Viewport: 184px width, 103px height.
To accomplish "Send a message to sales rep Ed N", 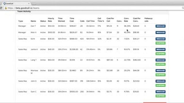I will tap(160, 39).
